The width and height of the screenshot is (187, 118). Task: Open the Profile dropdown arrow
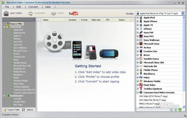(183, 14)
